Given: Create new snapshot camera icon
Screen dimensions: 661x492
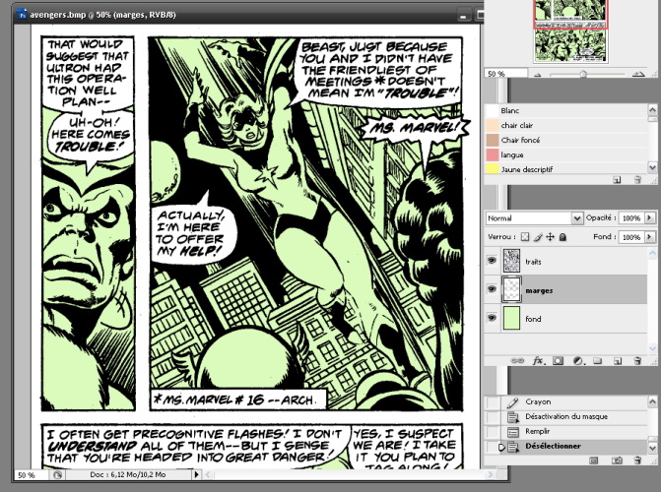Looking at the screenshot, I should (617, 461).
